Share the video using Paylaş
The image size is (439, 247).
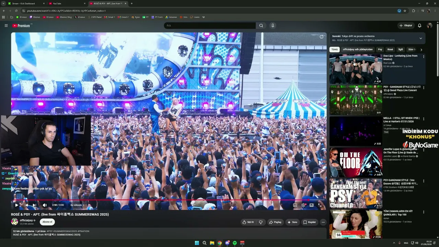275,222
